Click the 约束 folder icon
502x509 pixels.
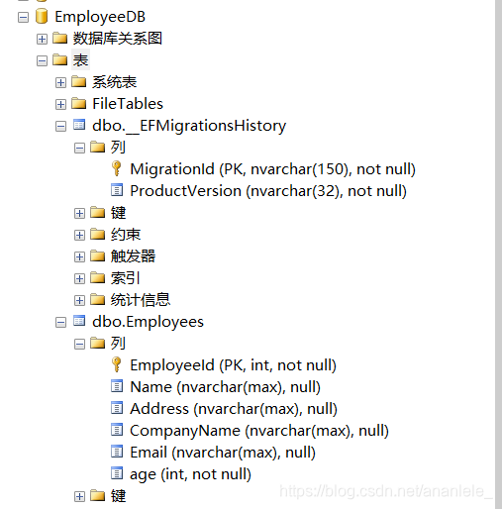(98, 234)
